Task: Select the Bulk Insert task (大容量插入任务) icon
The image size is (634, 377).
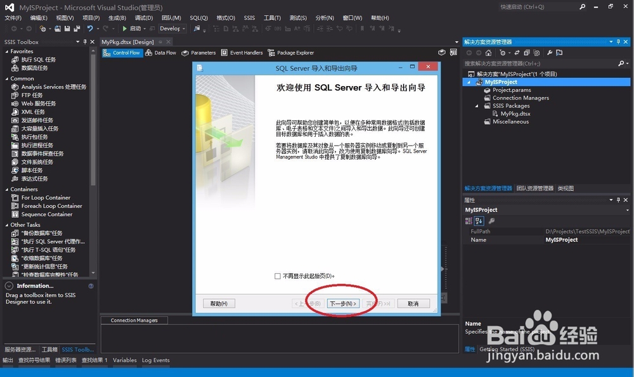Action: 15,129
